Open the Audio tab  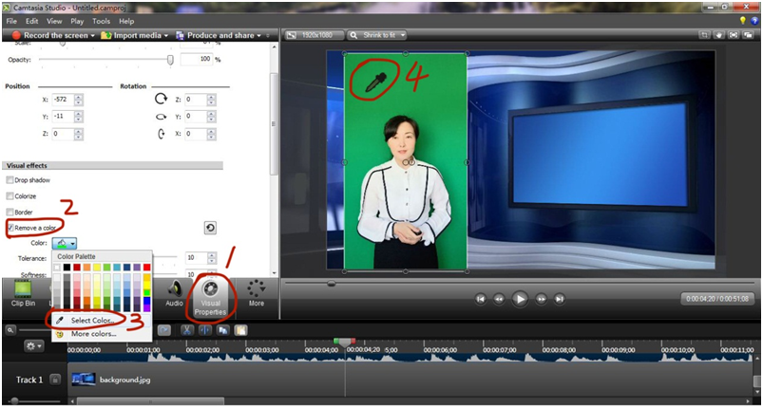point(174,294)
